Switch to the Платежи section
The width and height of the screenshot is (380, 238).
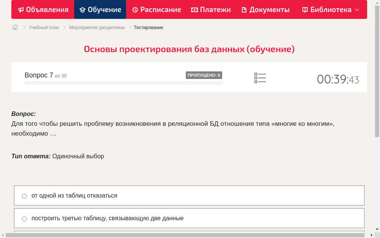[211, 9]
